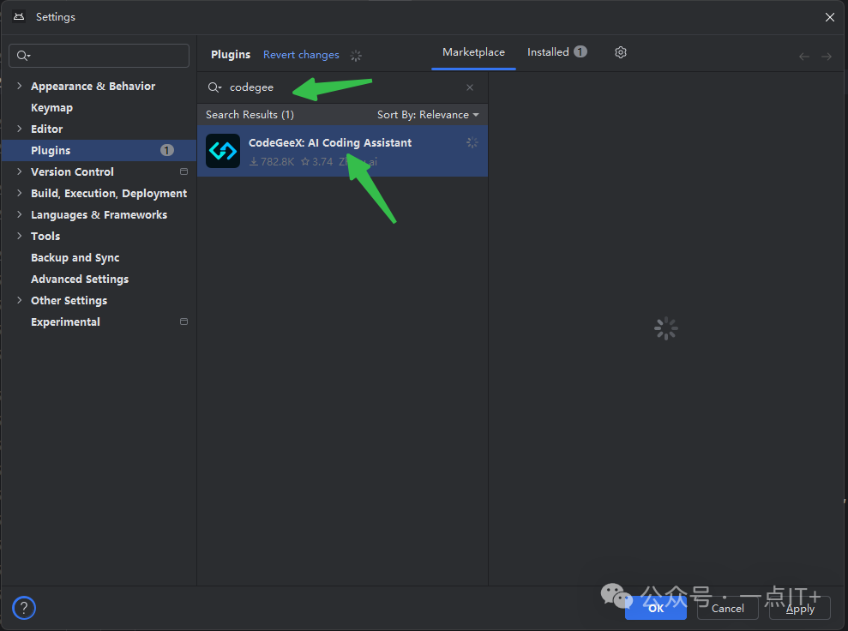The image size is (848, 631).
Task: Expand Build, Execution, Deployment section
Action: tap(20, 193)
